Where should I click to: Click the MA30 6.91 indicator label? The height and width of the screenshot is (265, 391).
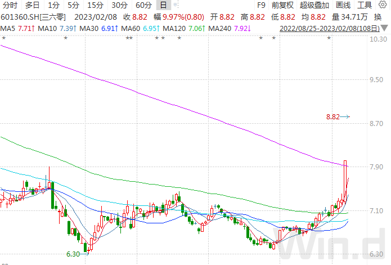[99, 29]
